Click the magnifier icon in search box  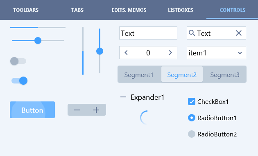[192, 33]
